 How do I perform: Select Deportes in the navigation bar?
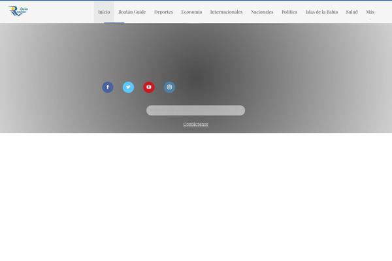click(x=163, y=12)
